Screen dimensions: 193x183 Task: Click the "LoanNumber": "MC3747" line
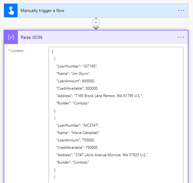(78, 125)
